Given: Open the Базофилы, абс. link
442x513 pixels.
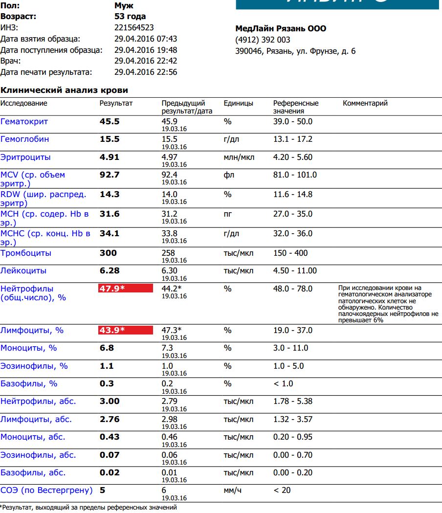Looking at the screenshot, I should [33, 473].
